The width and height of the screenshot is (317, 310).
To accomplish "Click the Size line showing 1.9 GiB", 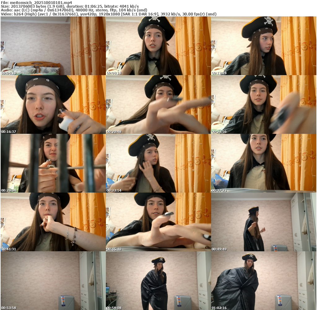I will click(70, 6).
